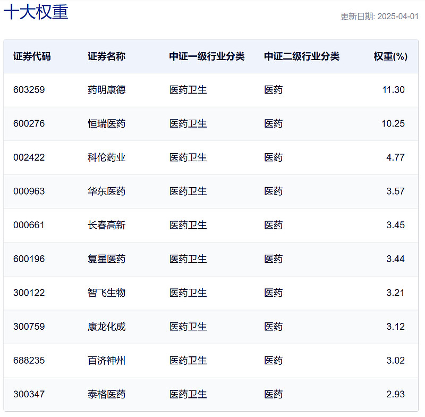Click the 十大权重 heading

pos(36,12)
